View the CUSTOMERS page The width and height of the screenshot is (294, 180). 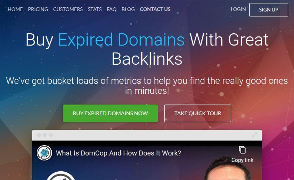[x=68, y=9]
